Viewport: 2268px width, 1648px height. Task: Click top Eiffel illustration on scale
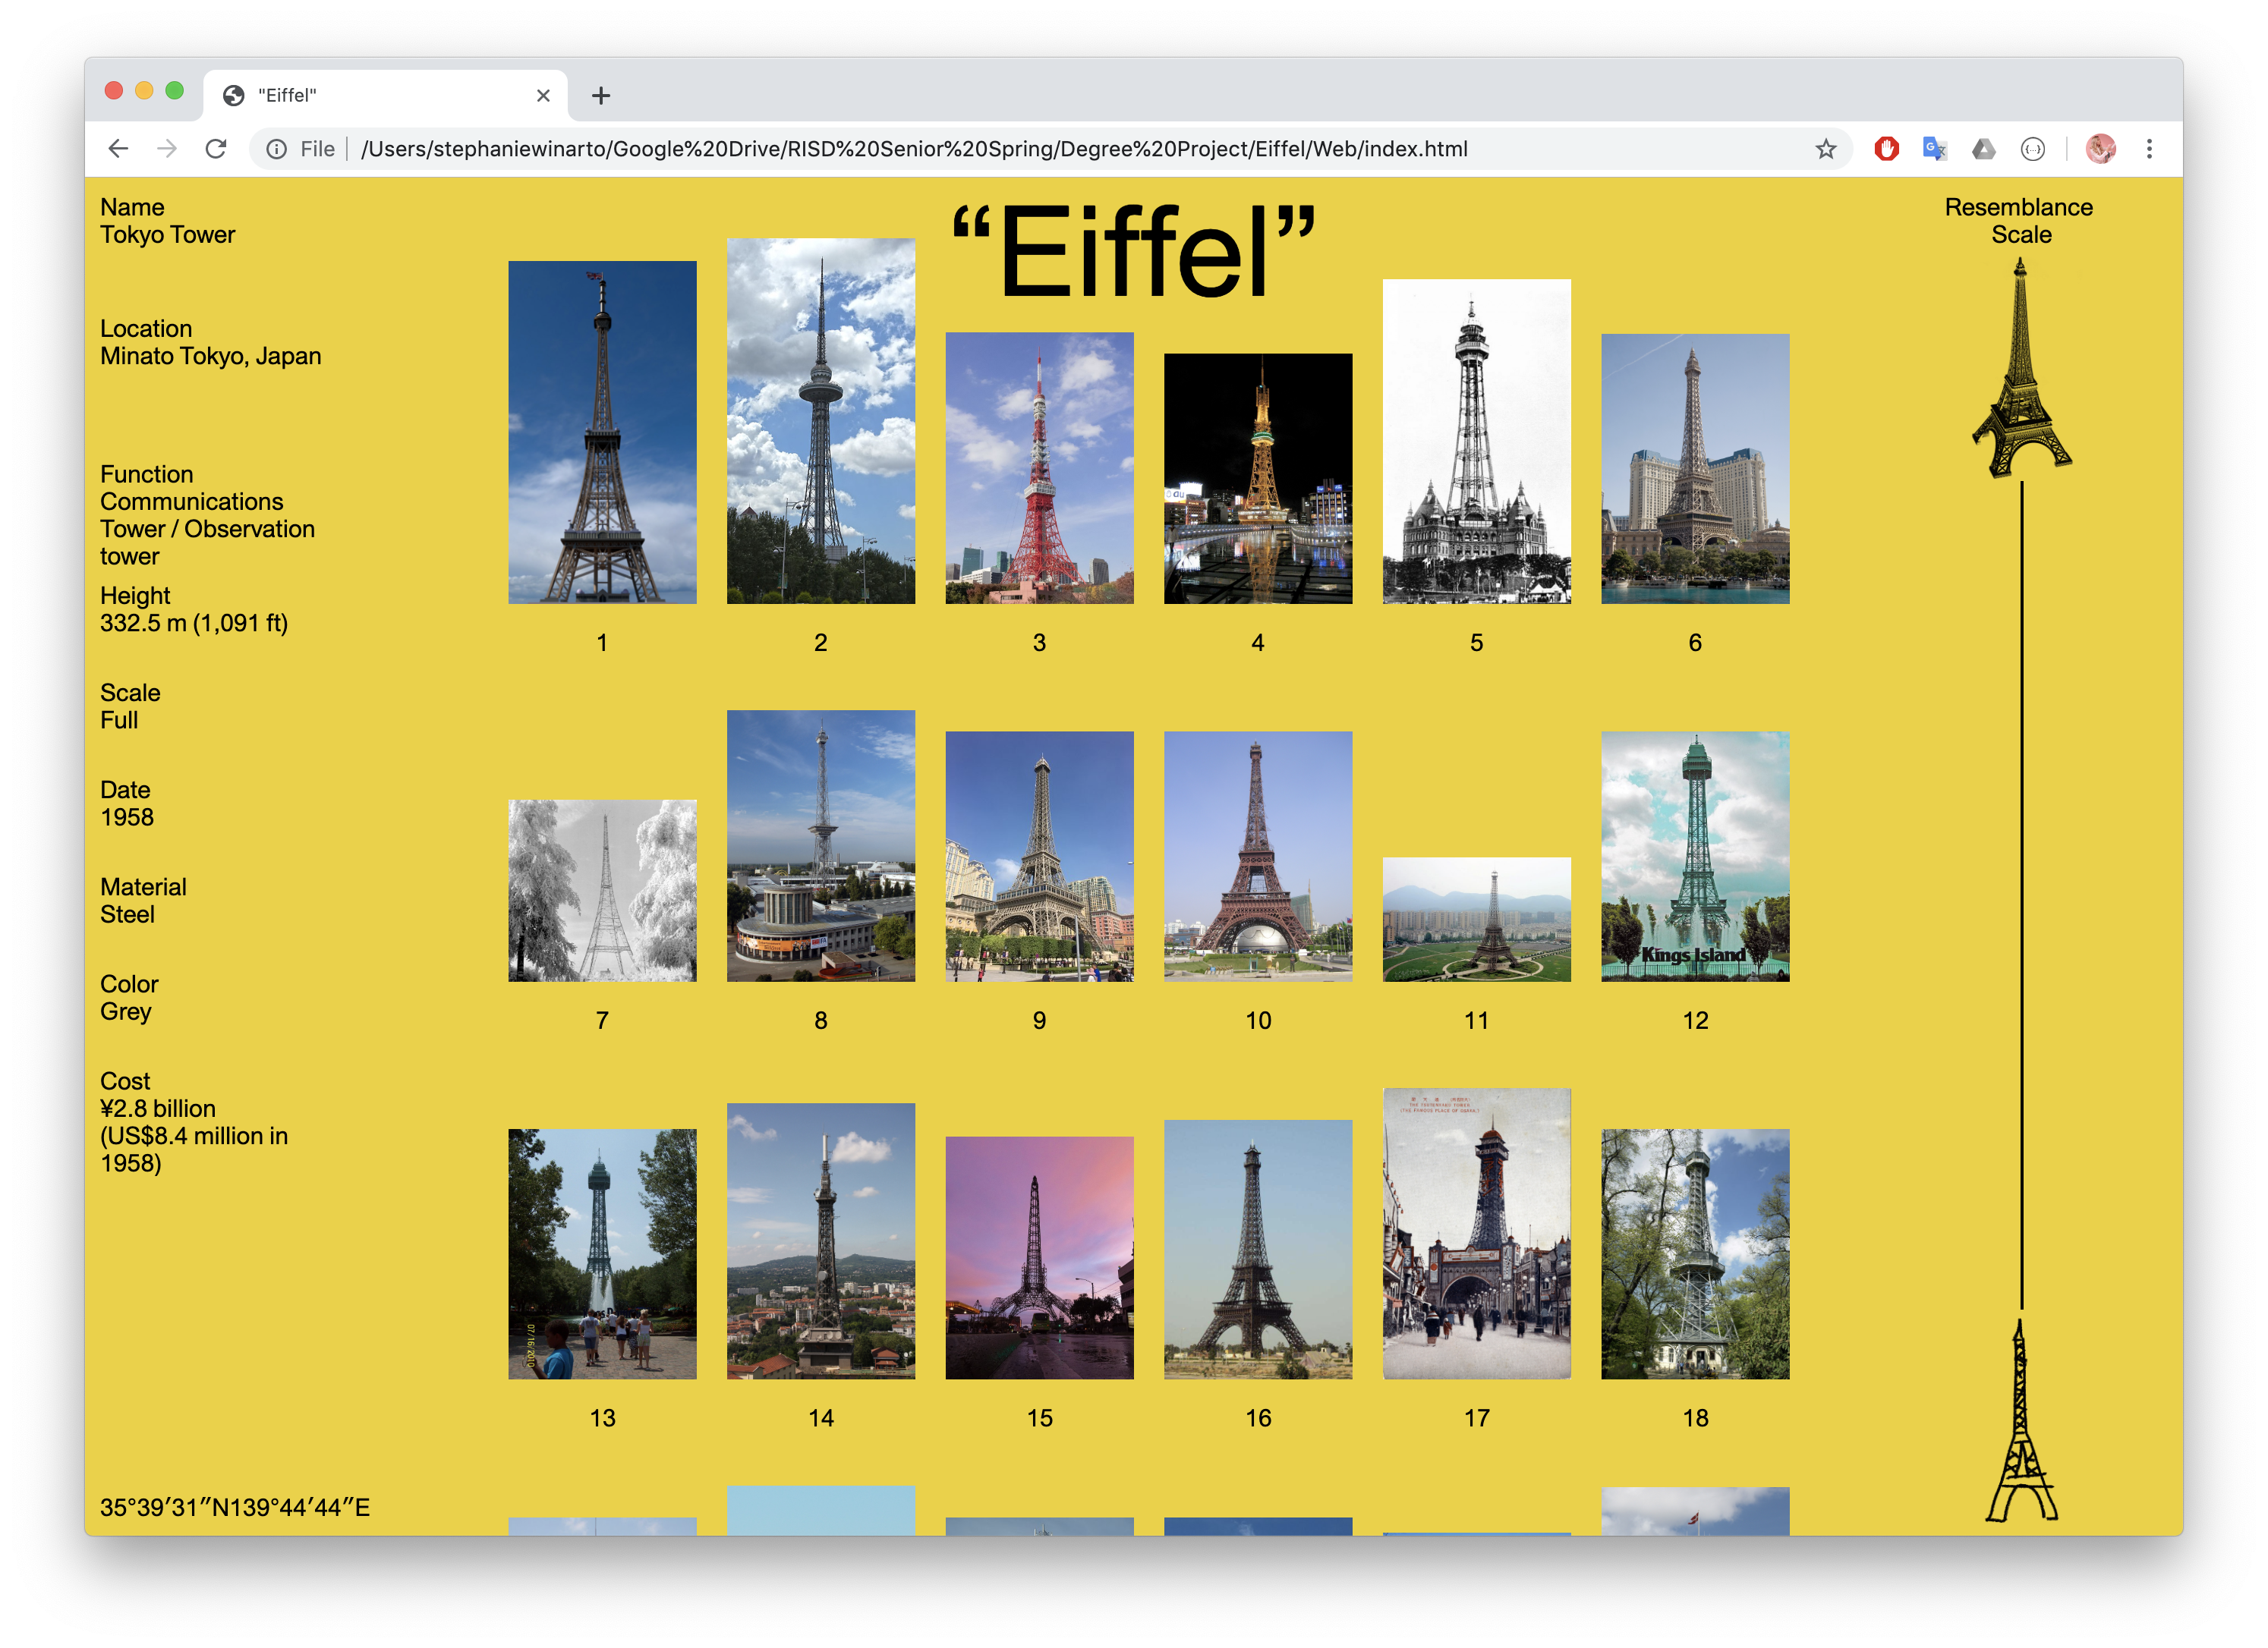tap(2021, 370)
